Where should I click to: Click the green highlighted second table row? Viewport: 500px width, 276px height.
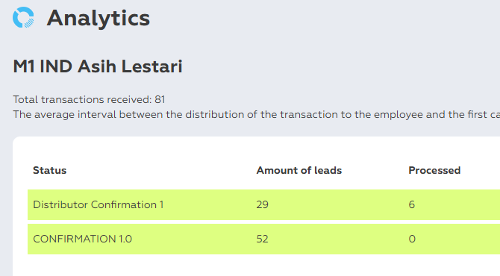263,239
